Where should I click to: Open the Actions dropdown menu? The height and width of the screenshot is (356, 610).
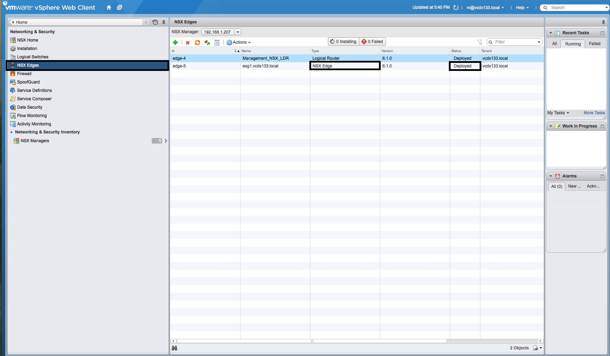239,42
